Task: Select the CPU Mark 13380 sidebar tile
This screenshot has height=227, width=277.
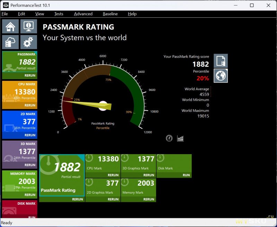Action: (x=20, y=92)
